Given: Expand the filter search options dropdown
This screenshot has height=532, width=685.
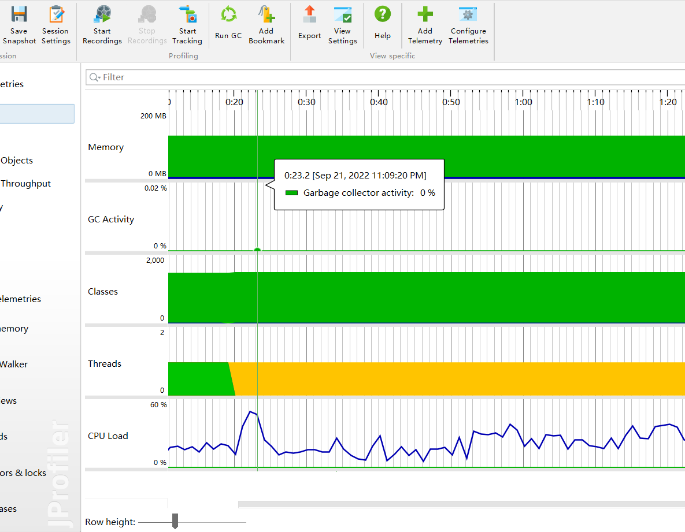Looking at the screenshot, I should 95,77.
